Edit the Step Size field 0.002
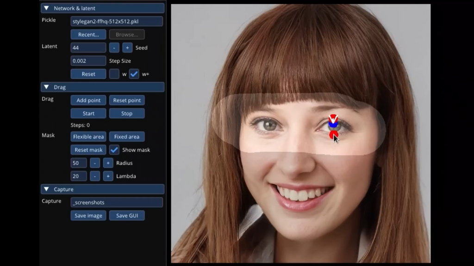The height and width of the screenshot is (266, 474). (88, 60)
